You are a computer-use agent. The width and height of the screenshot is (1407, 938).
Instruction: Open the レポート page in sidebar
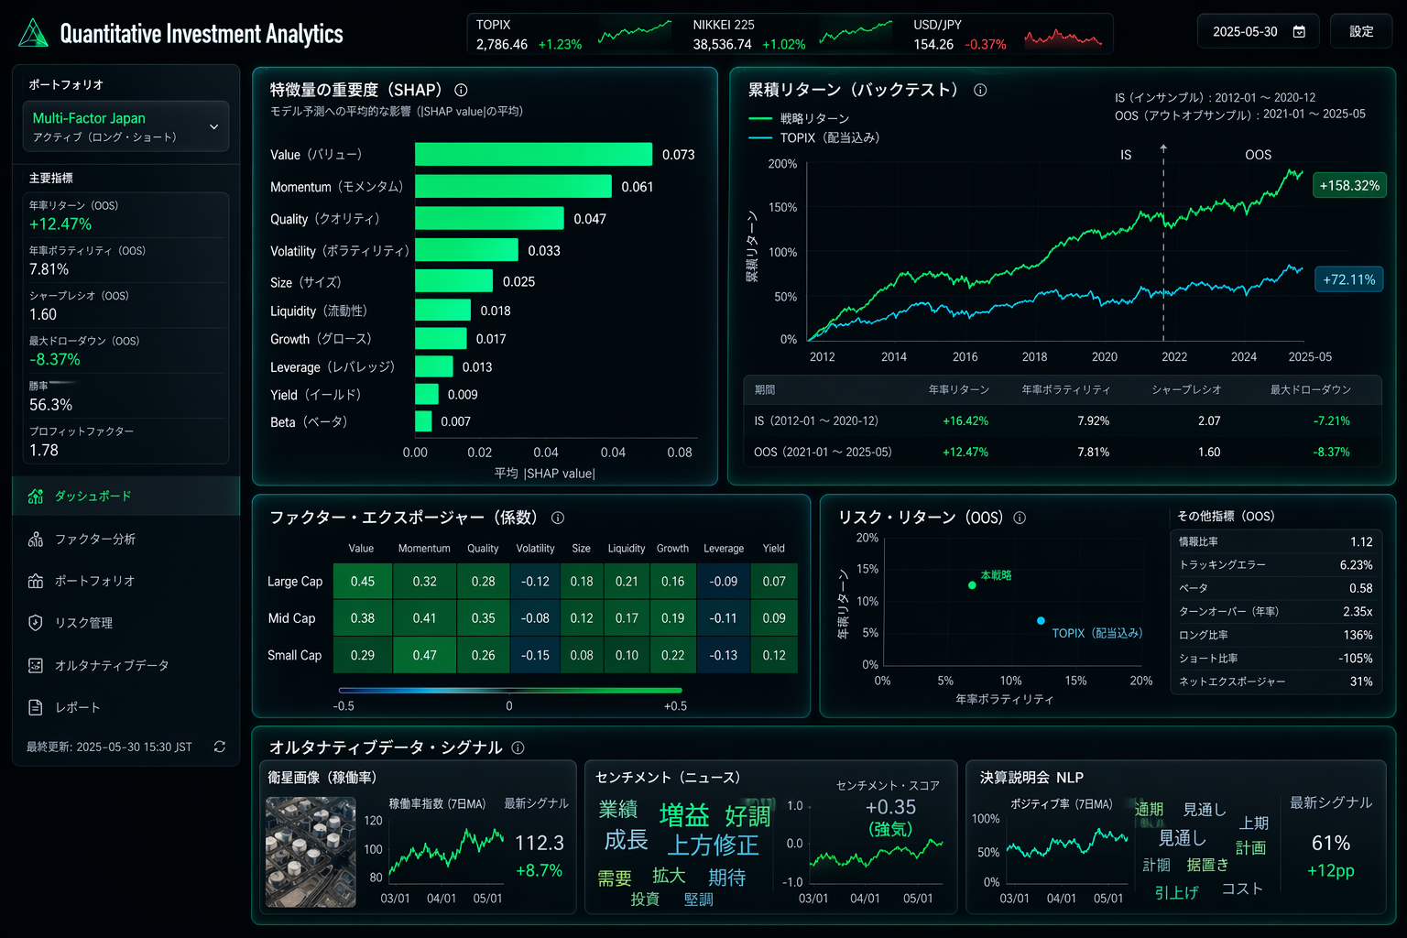tap(78, 707)
